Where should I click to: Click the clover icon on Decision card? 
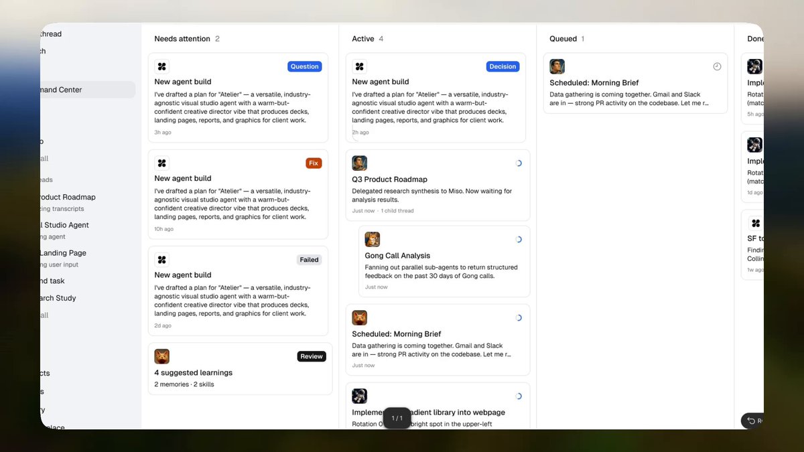click(x=360, y=66)
